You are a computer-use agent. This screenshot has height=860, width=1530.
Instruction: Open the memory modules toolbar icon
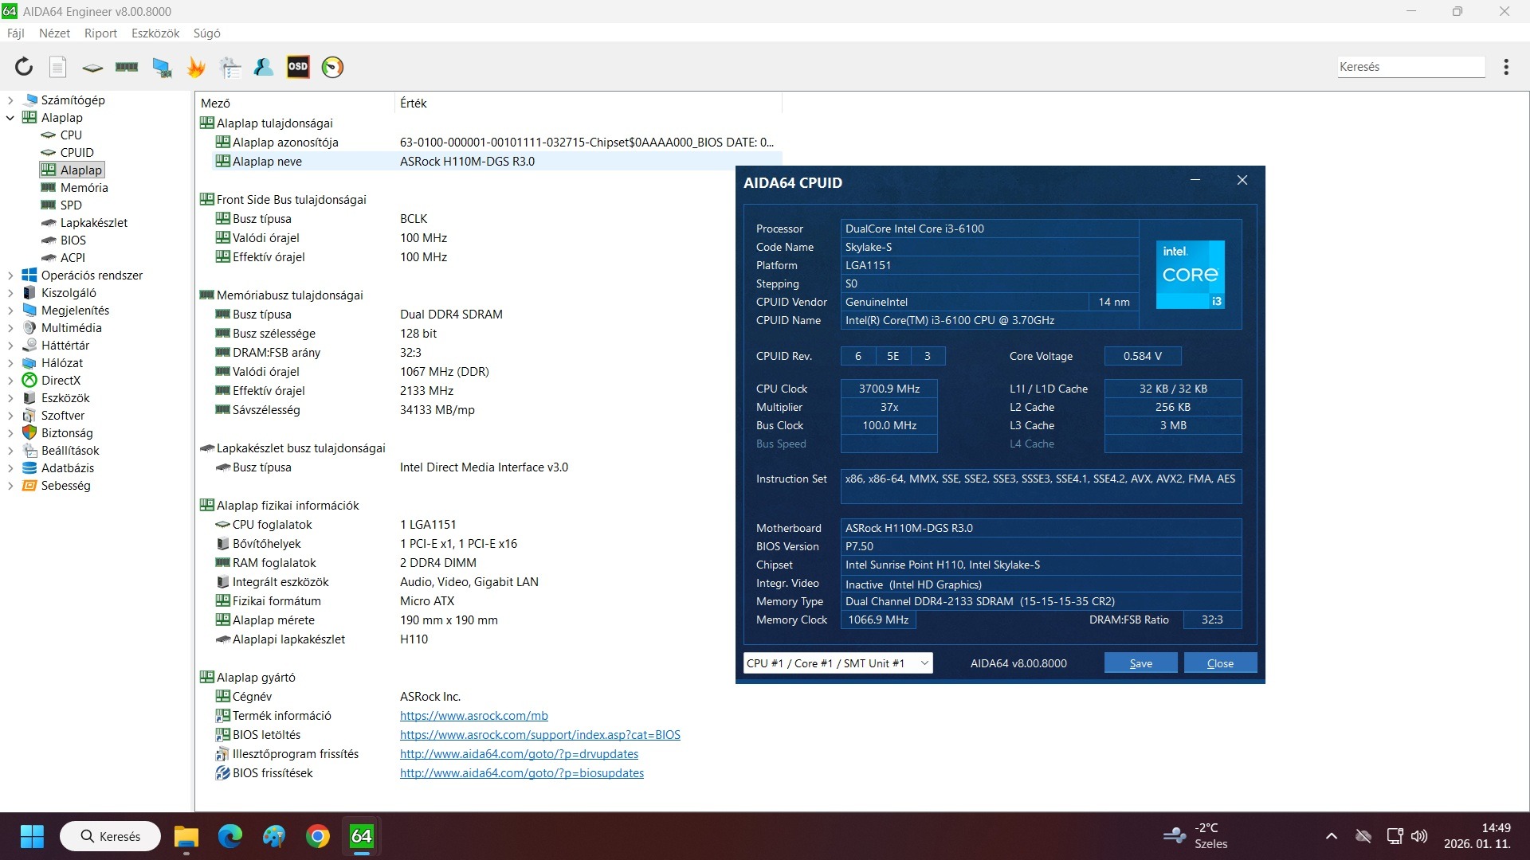coord(127,67)
